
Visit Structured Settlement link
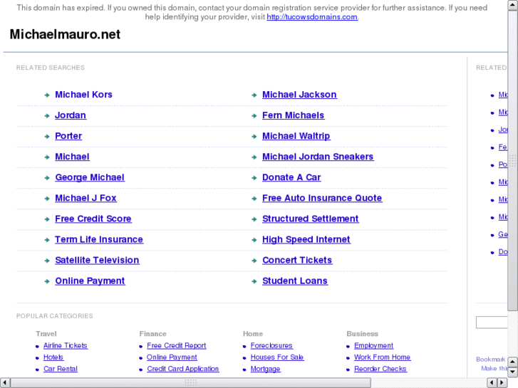pyautogui.click(x=310, y=219)
